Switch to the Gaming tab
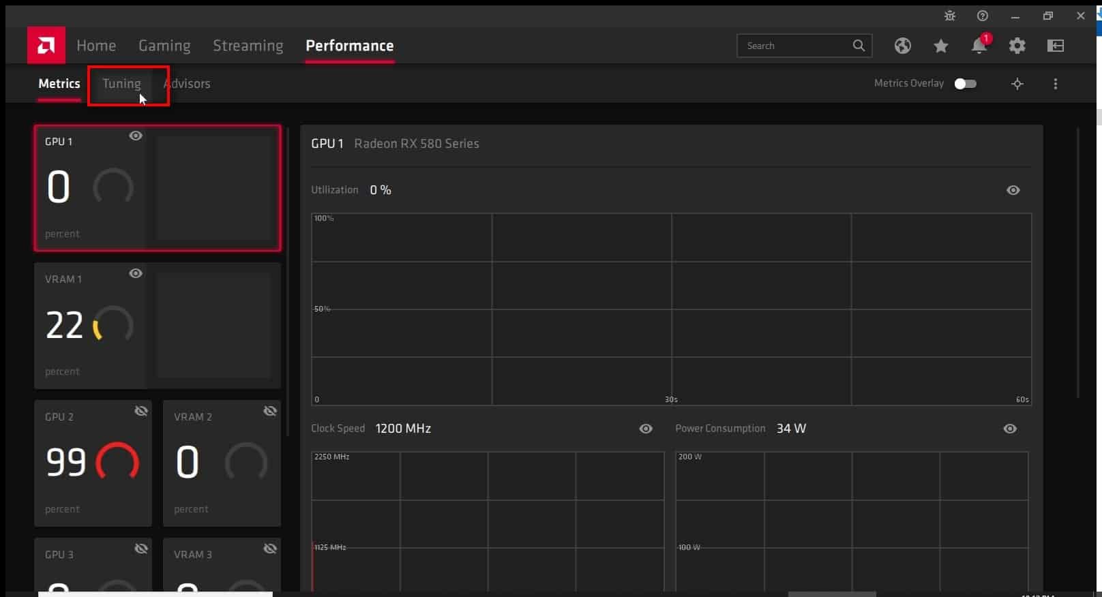Image resolution: width=1102 pixels, height=597 pixels. click(164, 46)
